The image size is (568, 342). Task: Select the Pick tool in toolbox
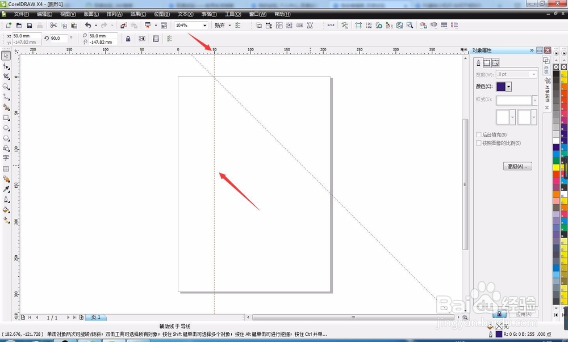click(6, 56)
